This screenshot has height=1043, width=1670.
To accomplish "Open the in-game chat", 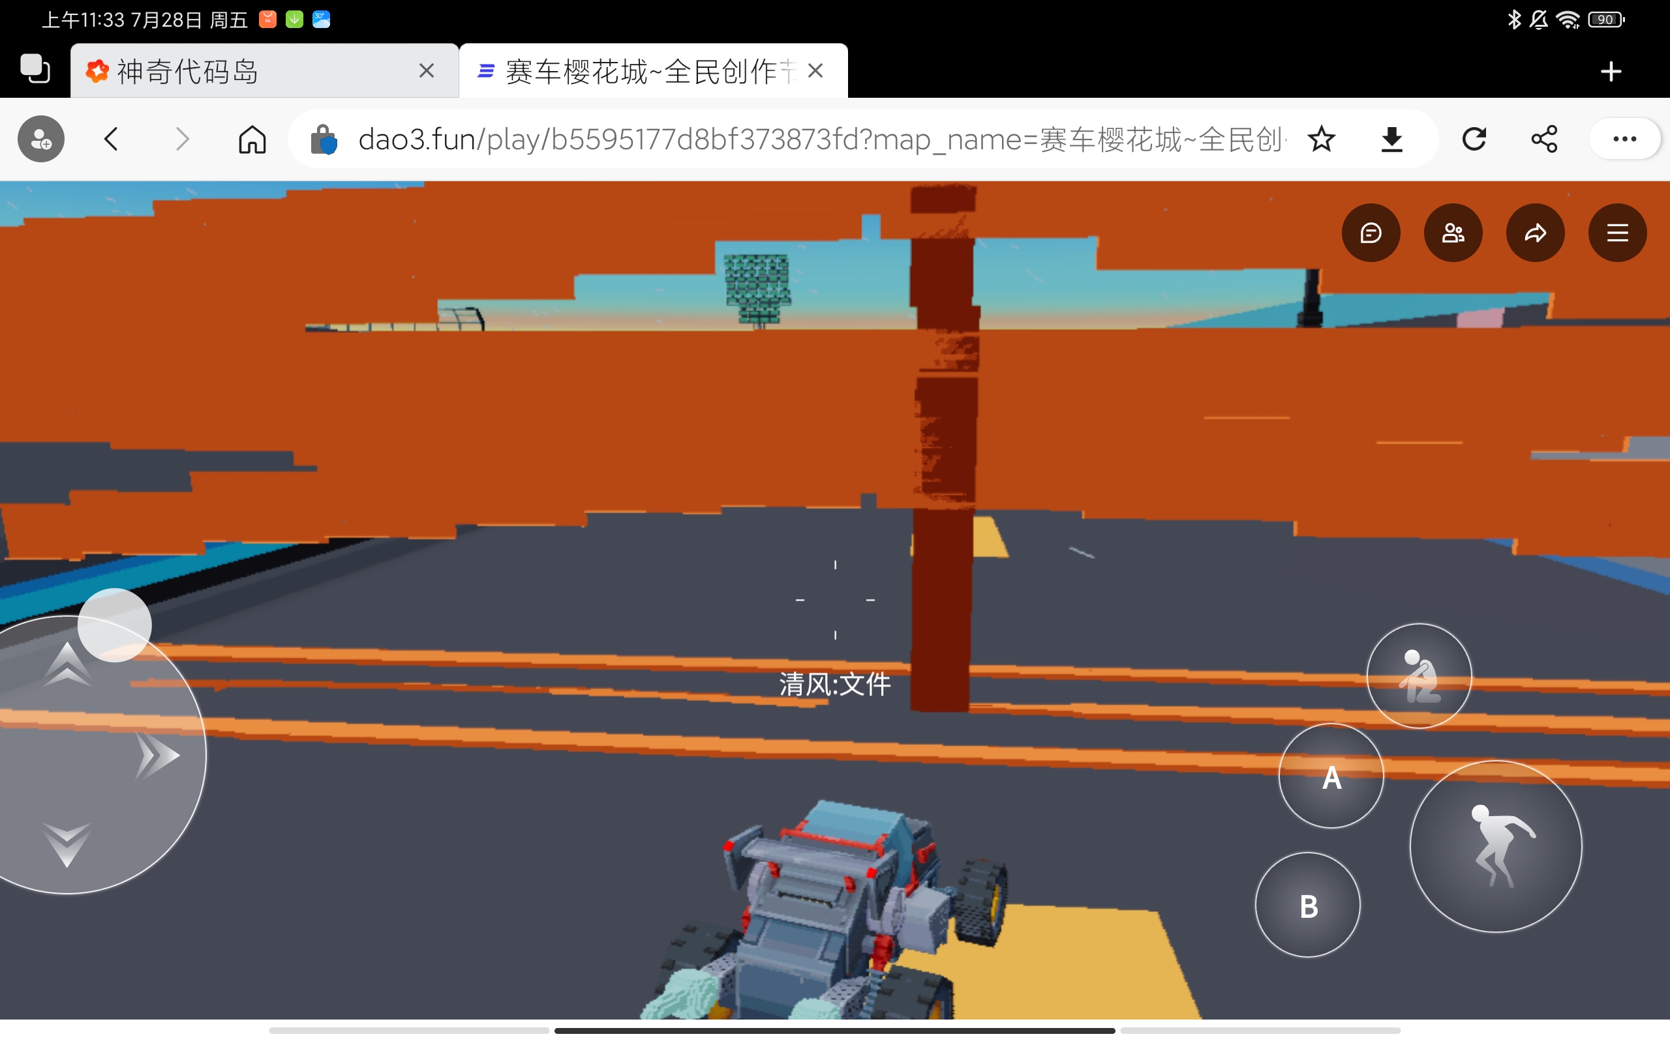I will point(1371,233).
